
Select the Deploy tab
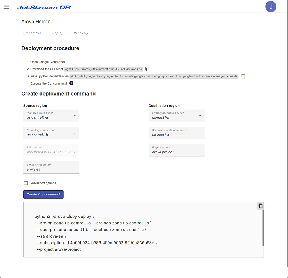(x=58, y=33)
